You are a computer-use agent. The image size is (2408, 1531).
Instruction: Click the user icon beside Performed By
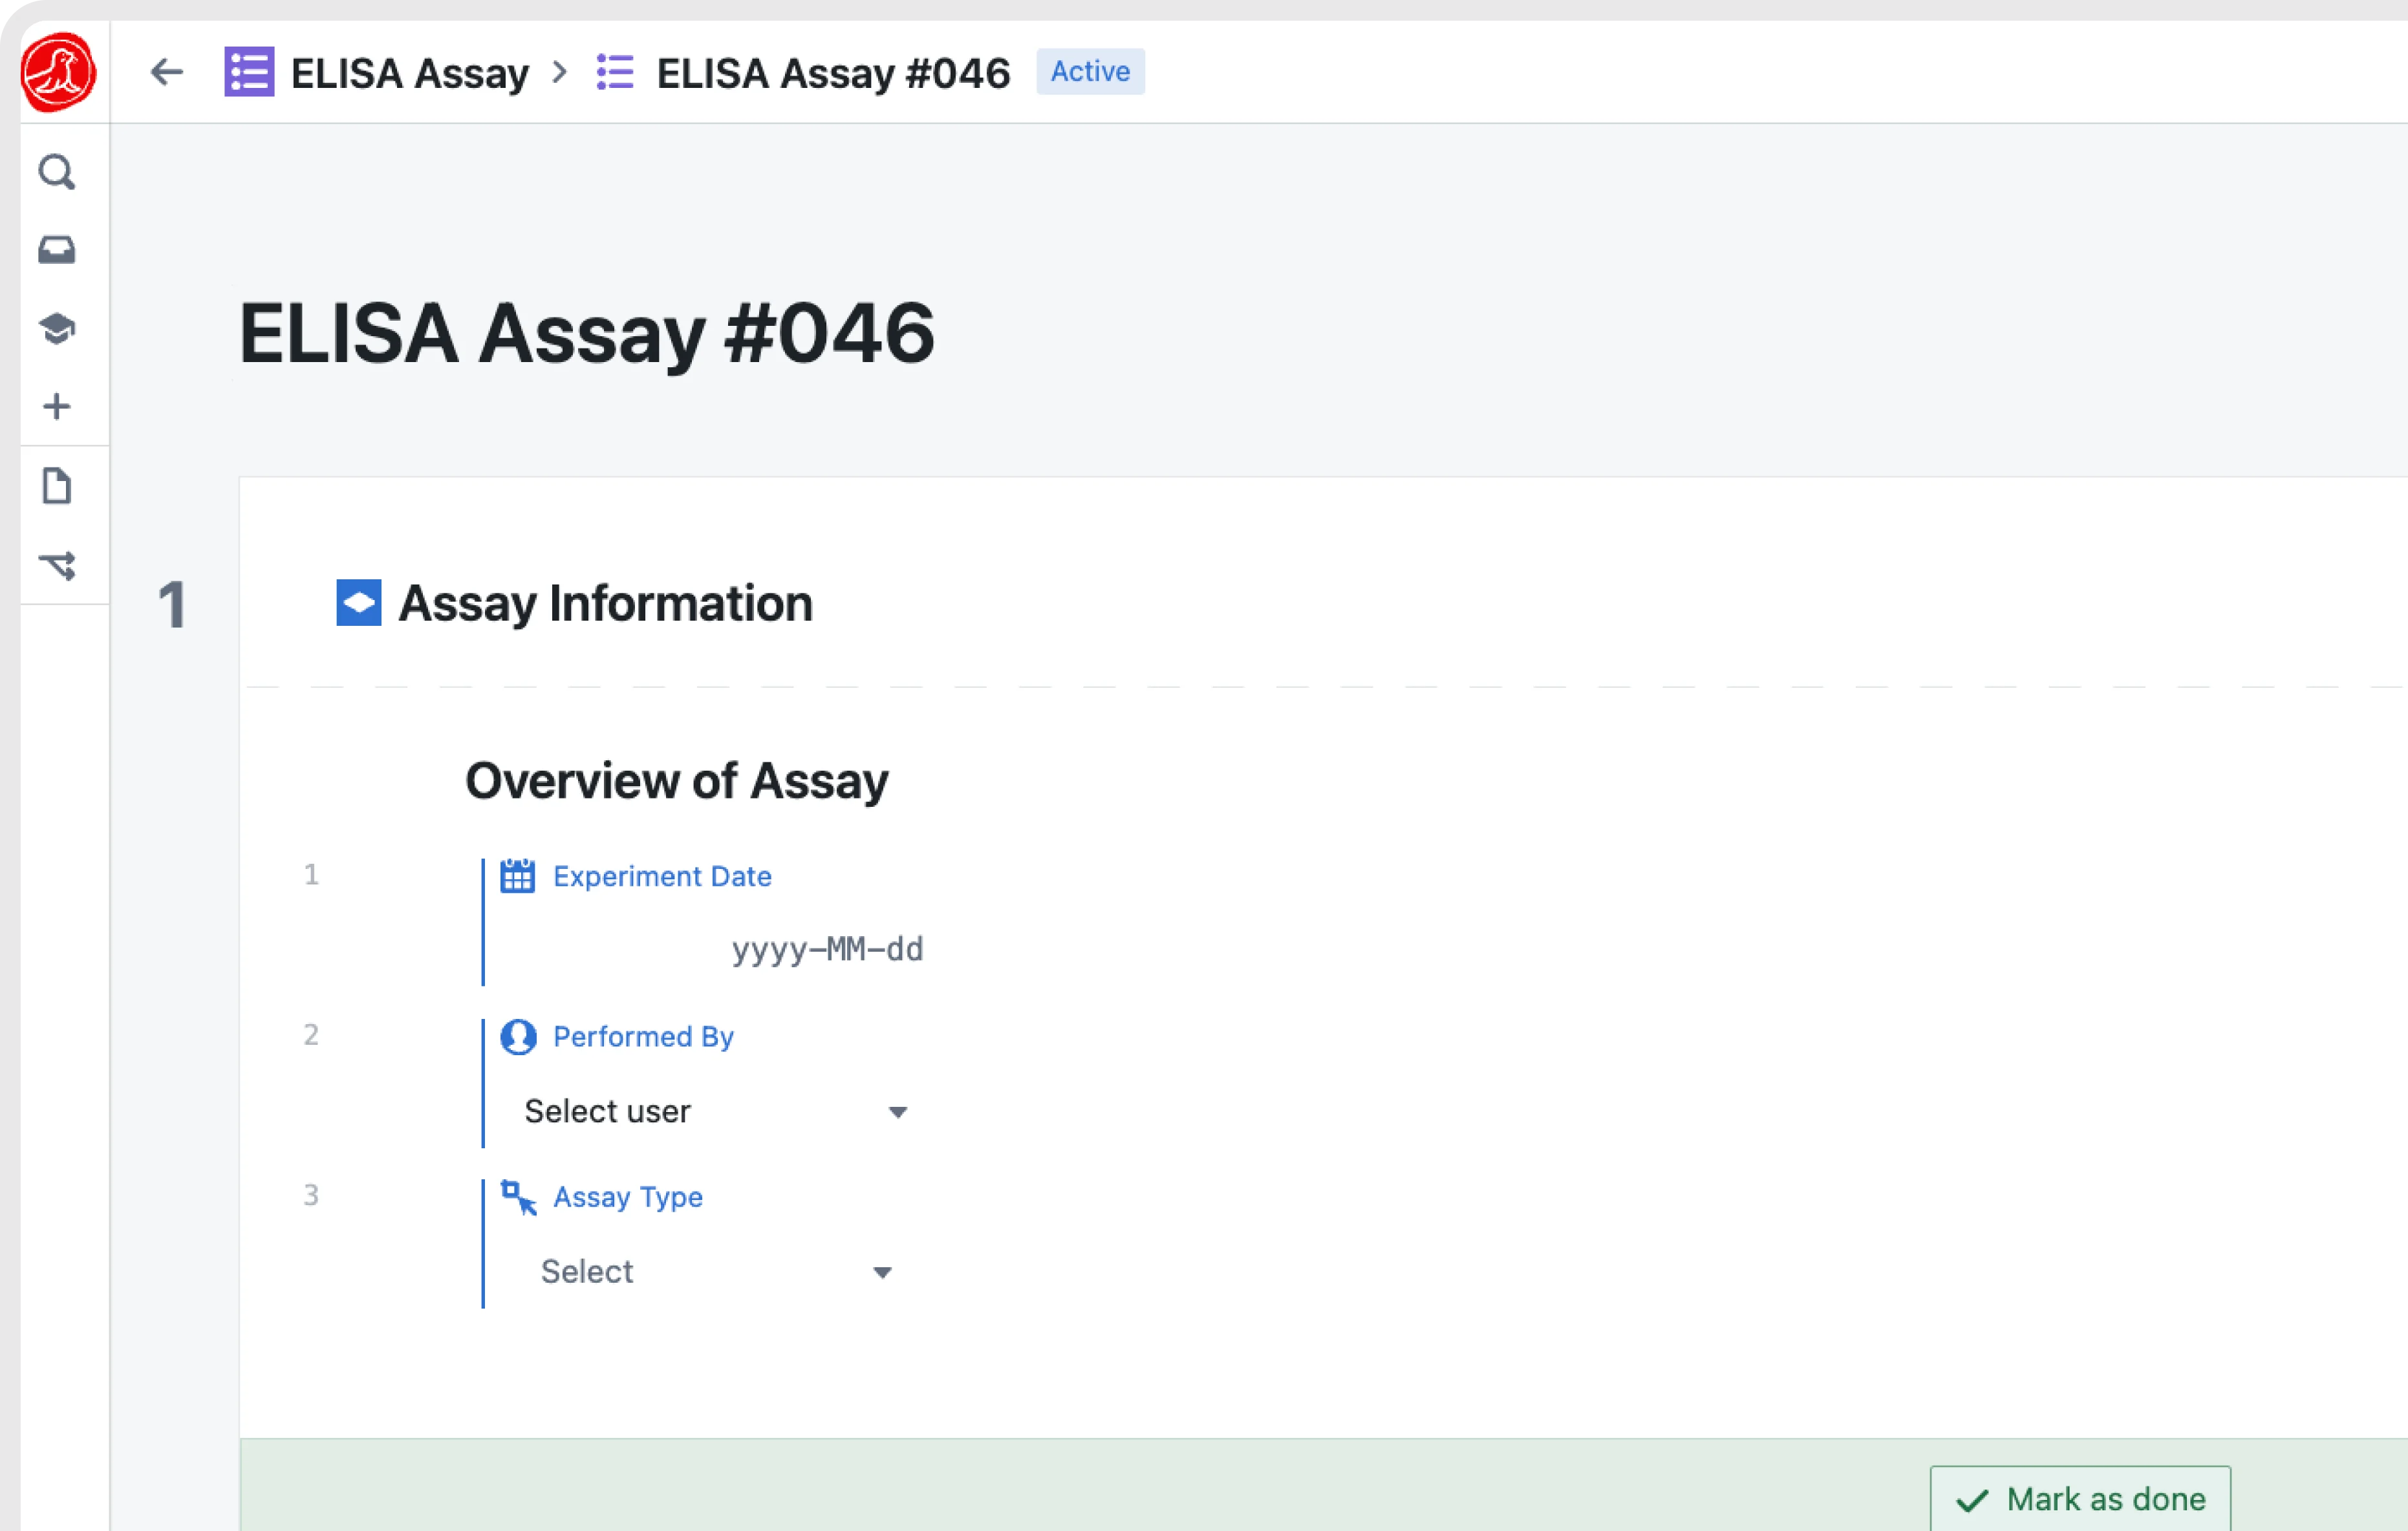pyautogui.click(x=518, y=1037)
